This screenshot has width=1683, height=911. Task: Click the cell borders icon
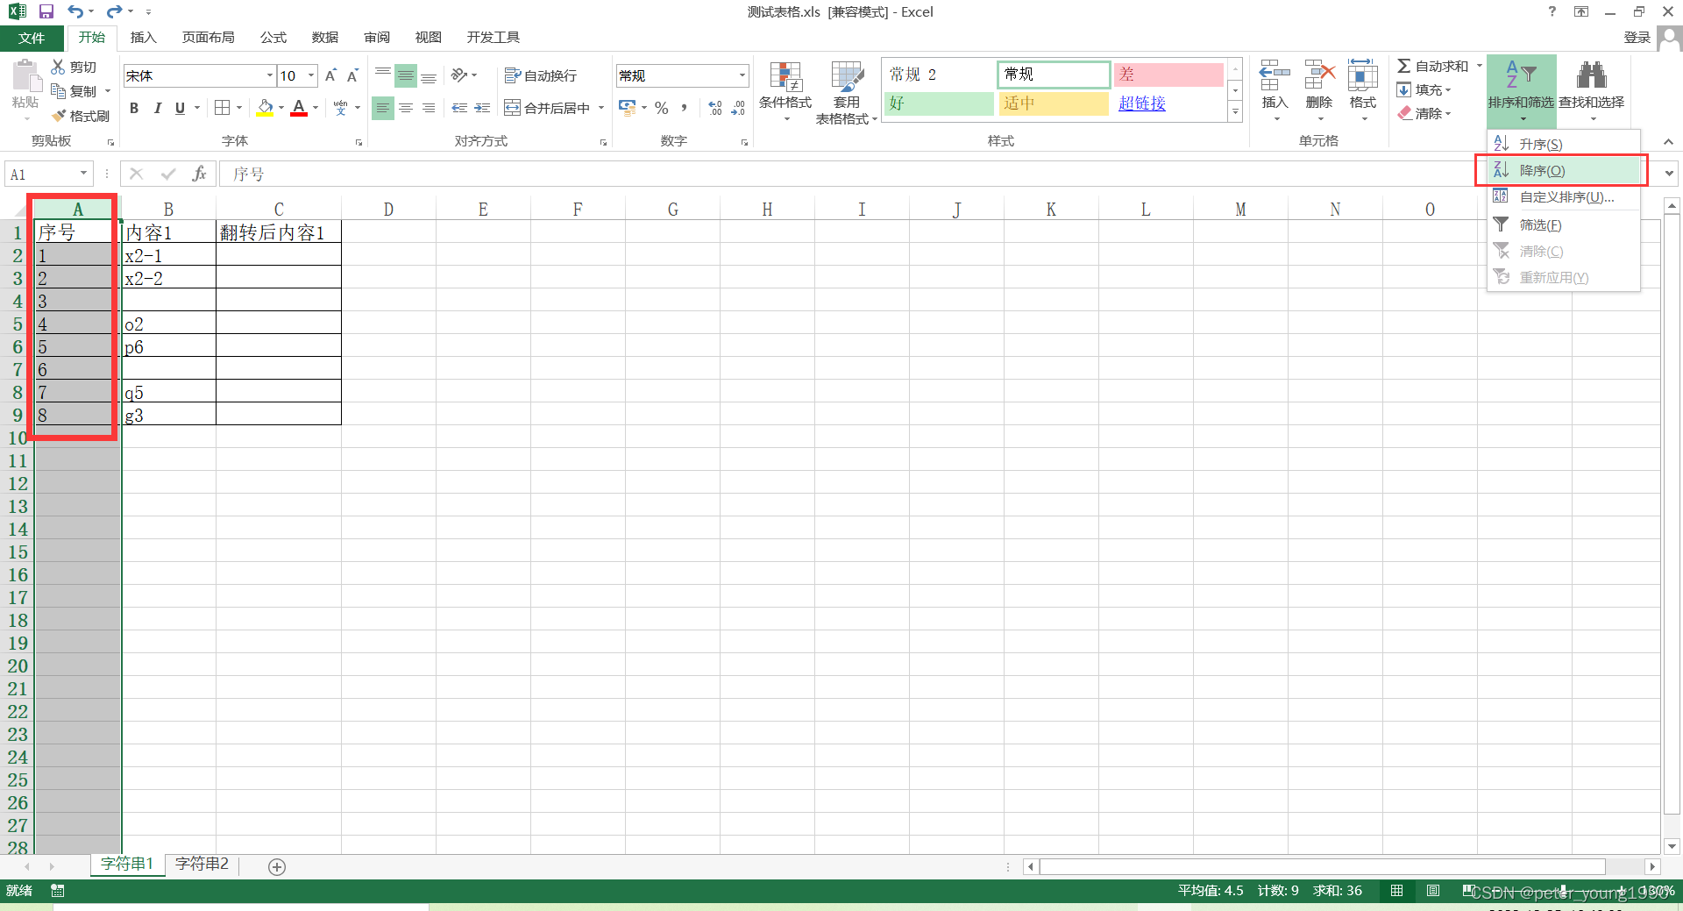point(223,108)
